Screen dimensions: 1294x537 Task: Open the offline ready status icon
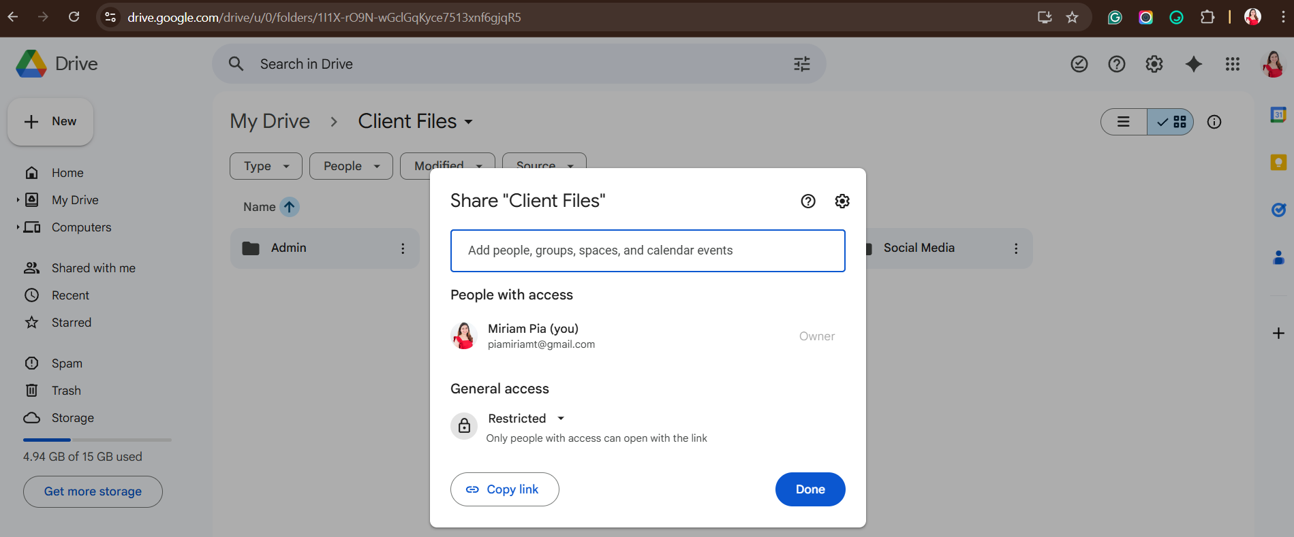pyautogui.click(x=1079, y=64)
